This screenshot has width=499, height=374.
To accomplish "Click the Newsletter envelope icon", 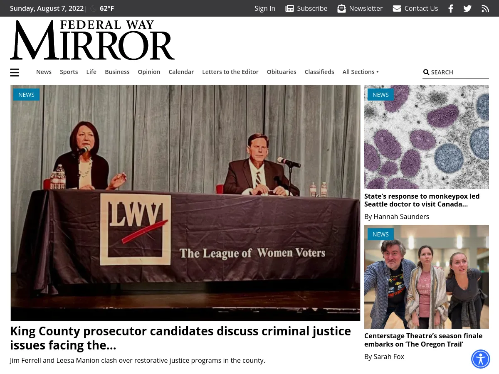I will click(x=341, y=8).
